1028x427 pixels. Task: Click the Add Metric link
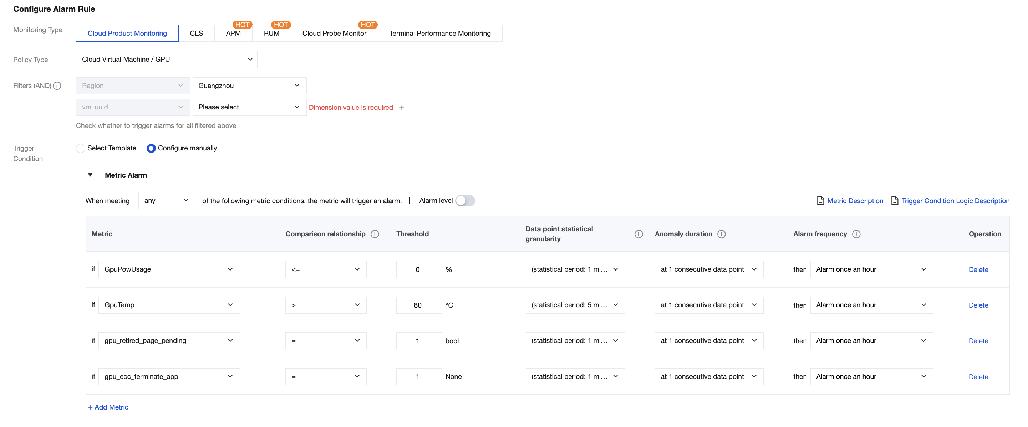108,407
